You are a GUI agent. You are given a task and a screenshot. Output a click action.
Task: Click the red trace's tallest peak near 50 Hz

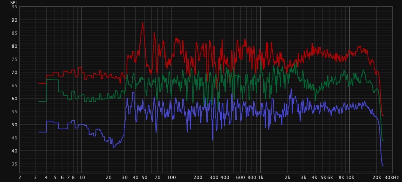(143, 22)
